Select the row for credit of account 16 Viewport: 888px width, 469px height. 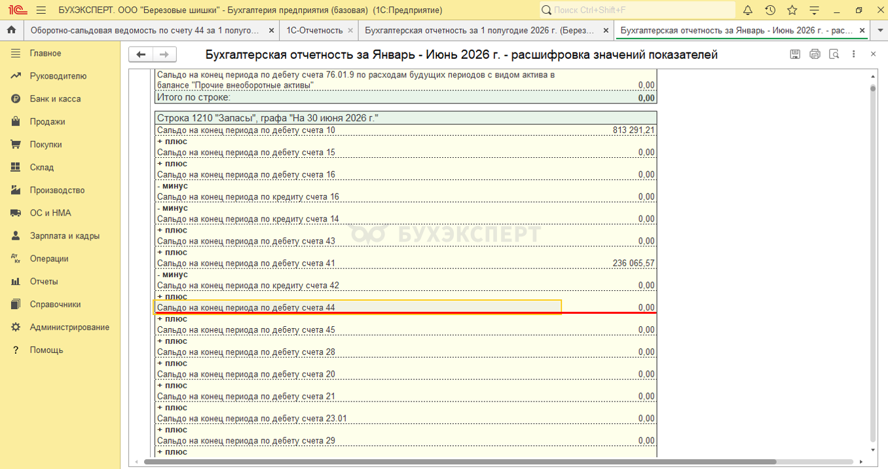click(406, 197)
